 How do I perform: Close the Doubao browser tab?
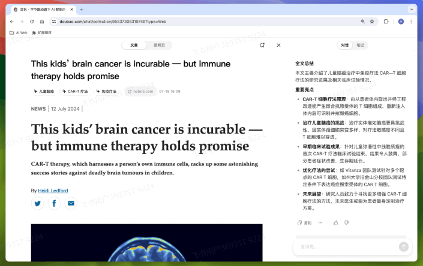tap(71, 10)
